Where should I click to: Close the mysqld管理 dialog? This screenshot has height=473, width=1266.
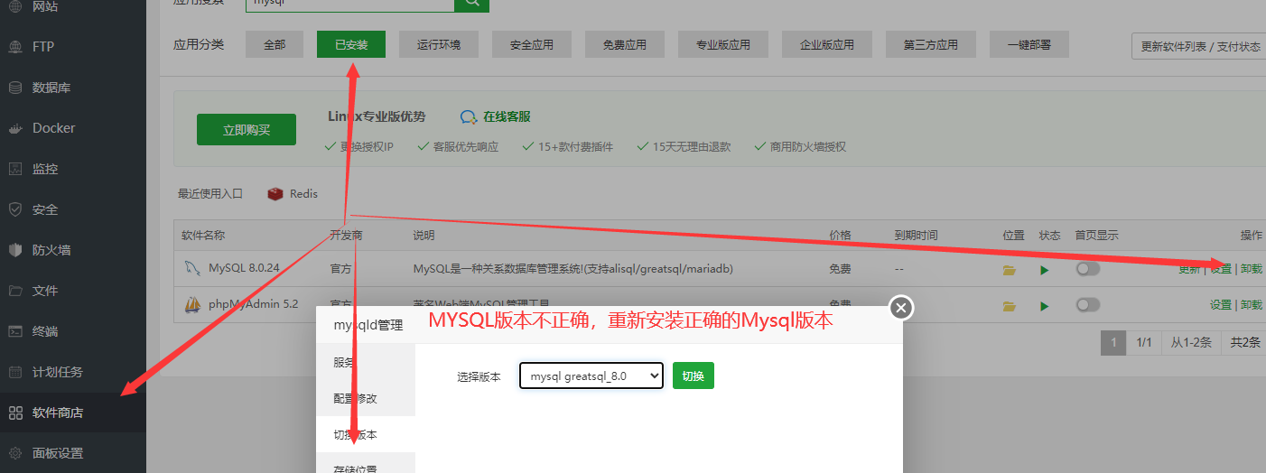[x=900, y=308]
